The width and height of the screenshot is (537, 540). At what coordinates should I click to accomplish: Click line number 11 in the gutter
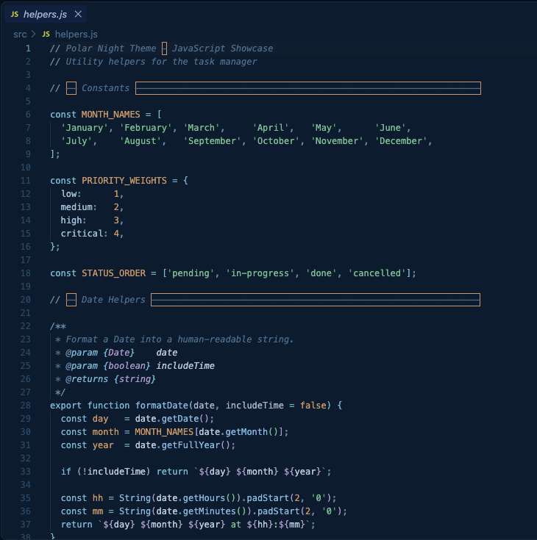[x=26, y=181]
